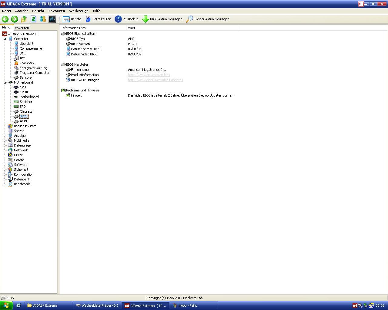The width and height of the screenshot is (388, 310).
Task: Select Energieverwaltung in the tree
Action: click(x=33, y=68)
